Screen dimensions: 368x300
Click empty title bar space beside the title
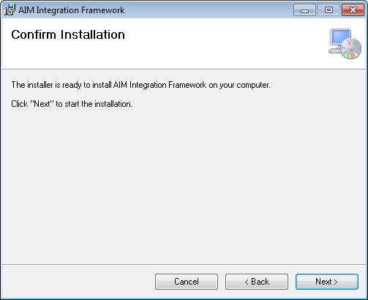click(x=207, y=10)
